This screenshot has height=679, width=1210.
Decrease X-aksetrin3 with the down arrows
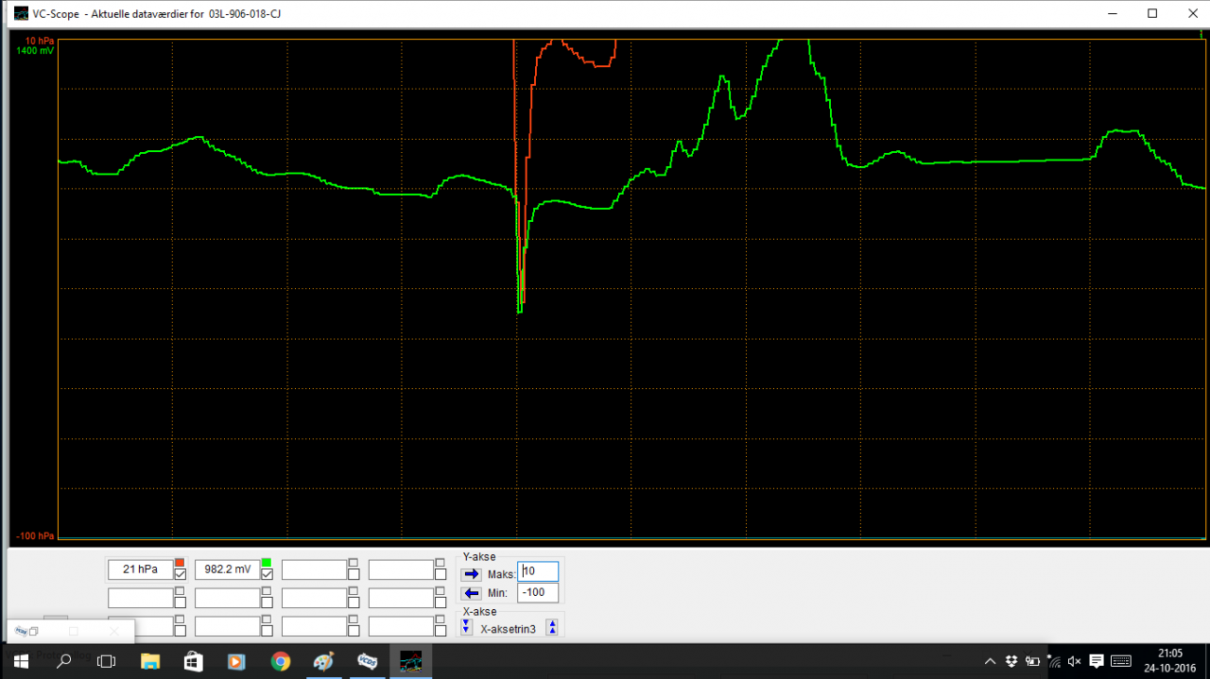(467, 626)
